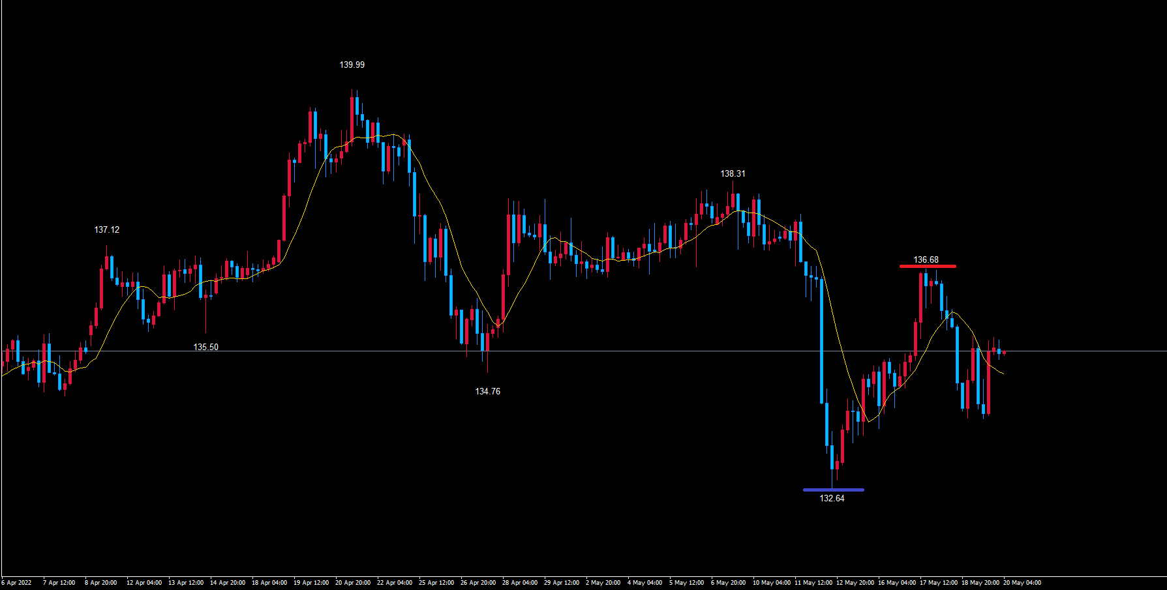Click the 6 Apr 2022 date label
This screenshot has width=1167, height=590.
[17, 583]
